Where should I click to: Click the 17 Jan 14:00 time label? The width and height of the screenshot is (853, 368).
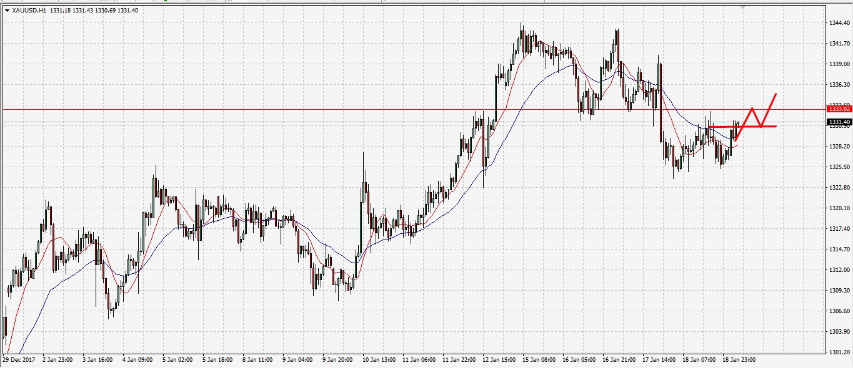[x=659, y=360]
